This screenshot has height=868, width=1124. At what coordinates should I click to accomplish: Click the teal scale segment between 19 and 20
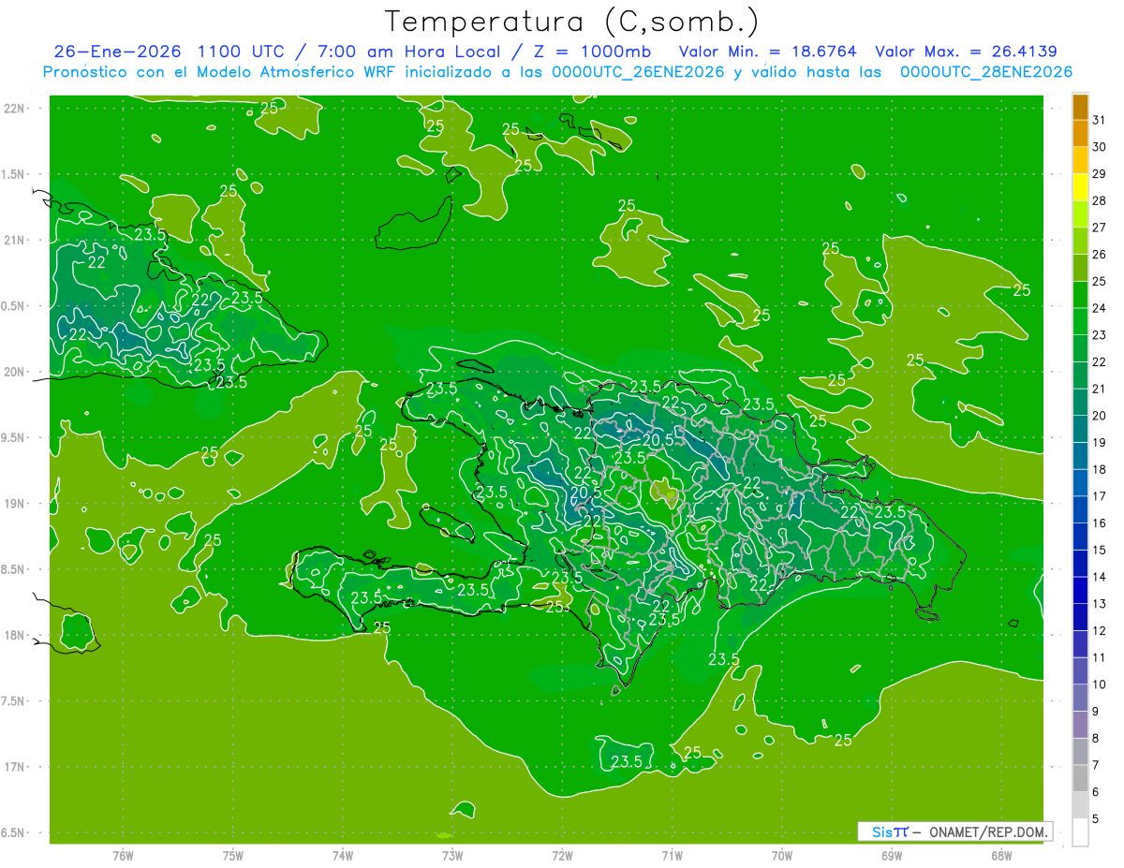point(1080,430)
